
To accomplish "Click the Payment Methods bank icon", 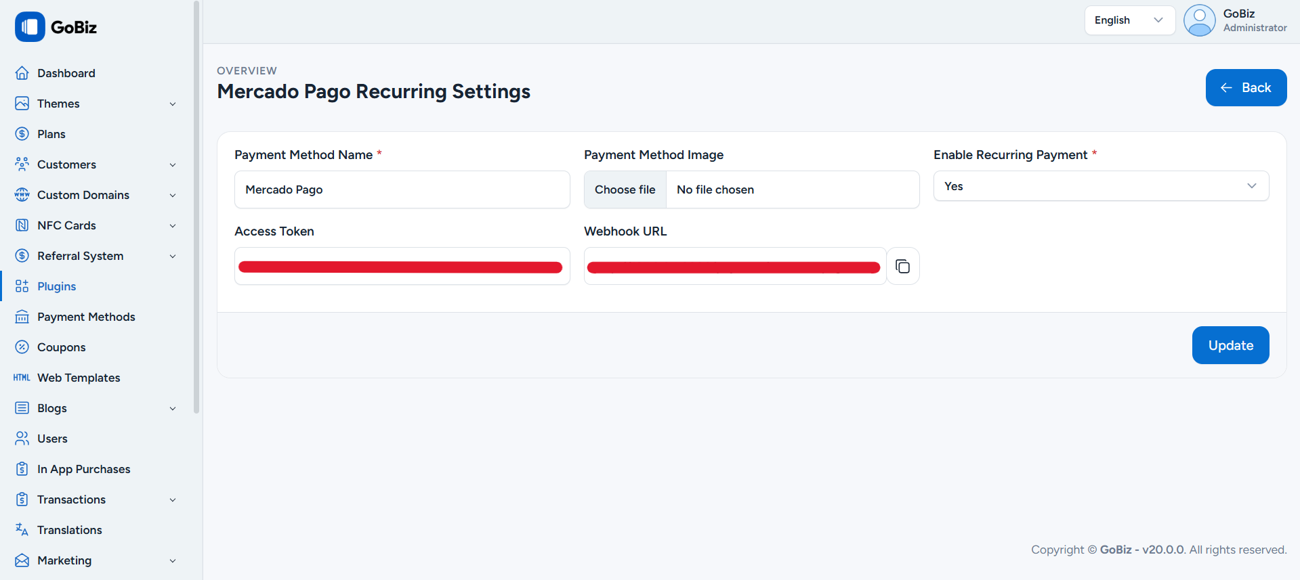I will (x=22, y=317).
